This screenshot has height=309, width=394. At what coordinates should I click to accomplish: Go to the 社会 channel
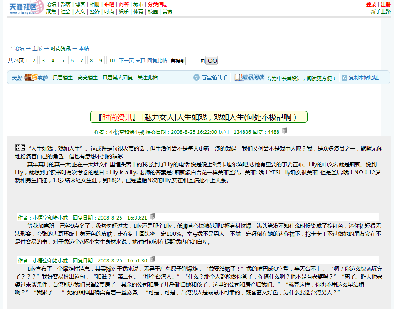coord(66,12)
